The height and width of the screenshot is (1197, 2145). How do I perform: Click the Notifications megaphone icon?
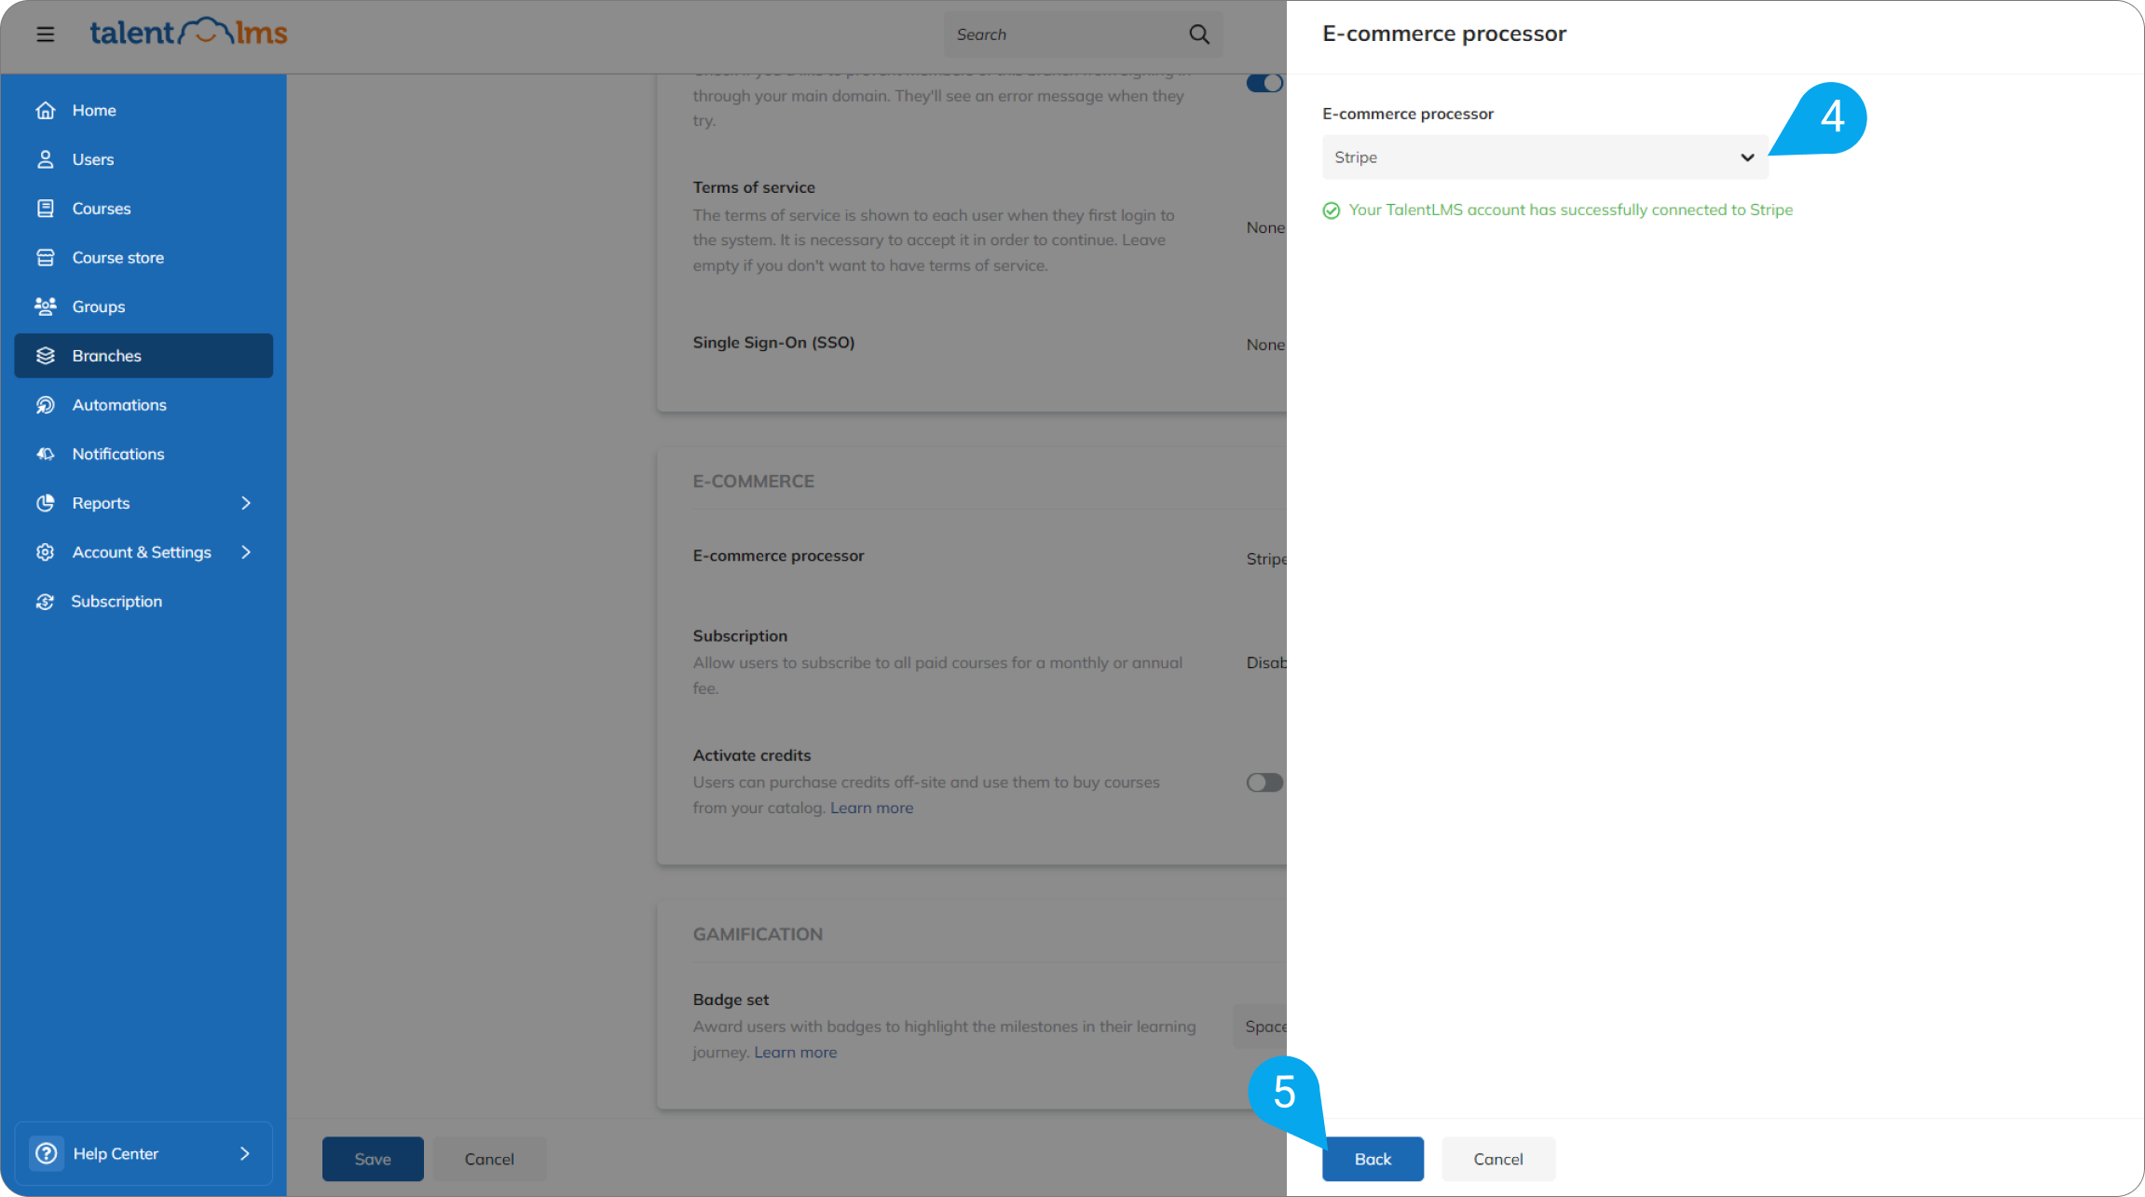coord(46,454)
